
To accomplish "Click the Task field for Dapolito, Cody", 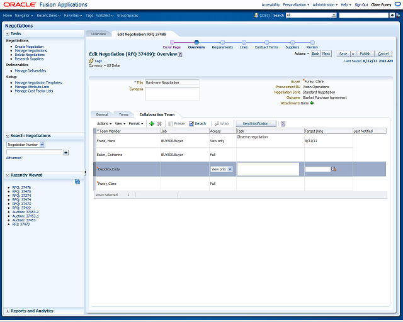I will click(x=268, y=169).
